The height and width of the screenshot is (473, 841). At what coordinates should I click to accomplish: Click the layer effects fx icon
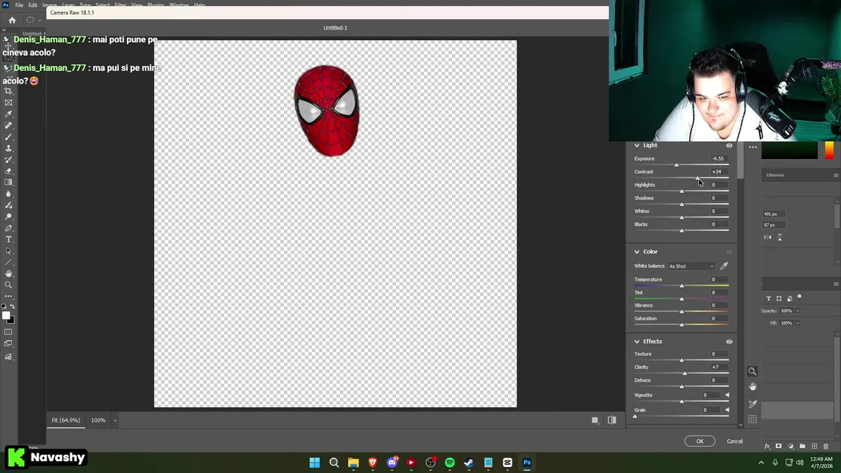pyautogui.click(x=767, y=446)
